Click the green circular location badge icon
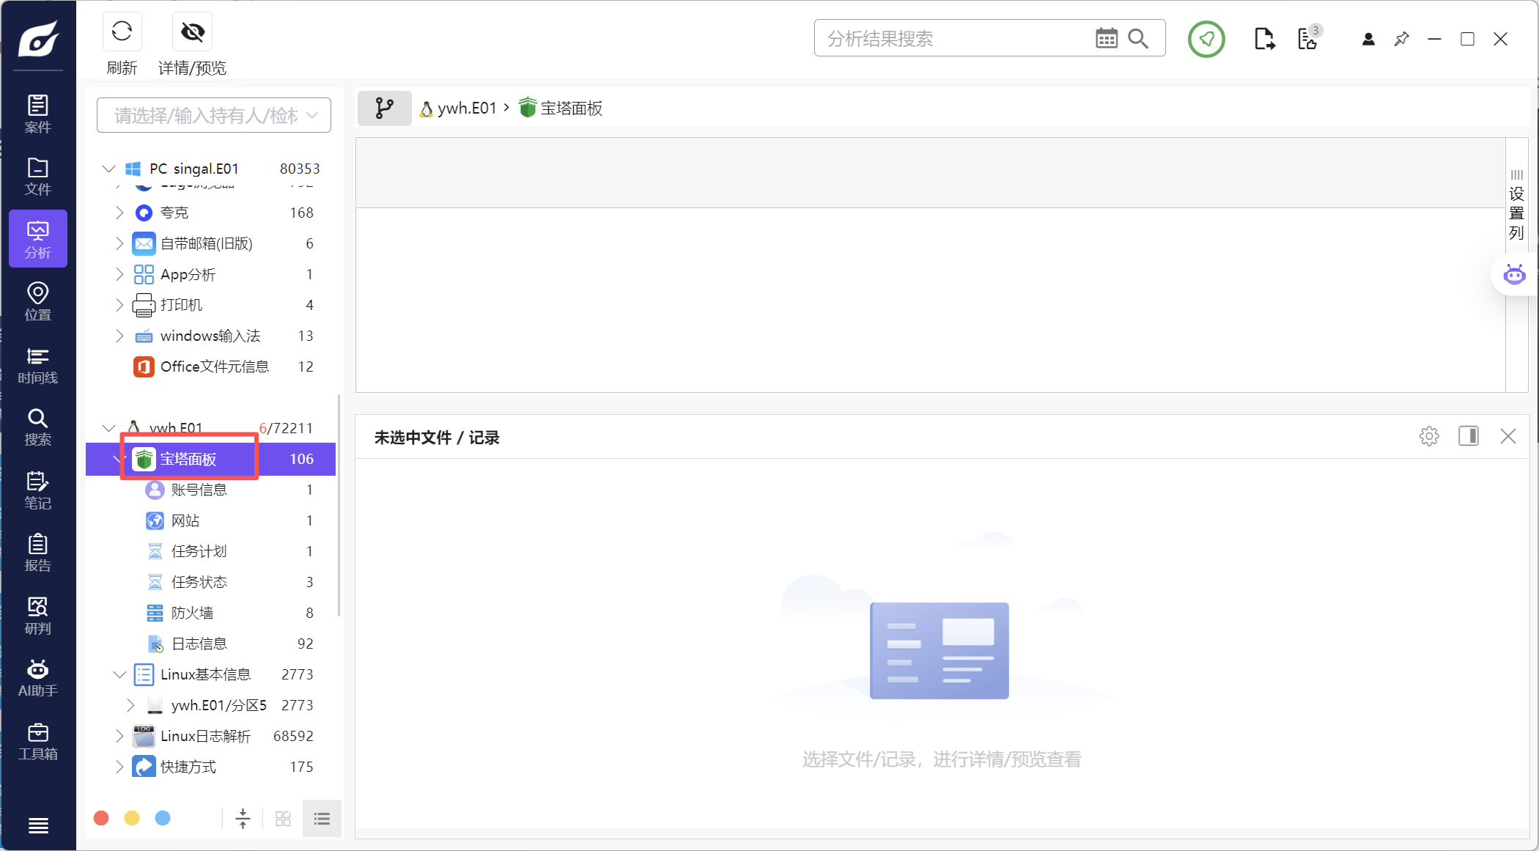The width and height of the screenshot is (1539, 851). click(1206, 39)
